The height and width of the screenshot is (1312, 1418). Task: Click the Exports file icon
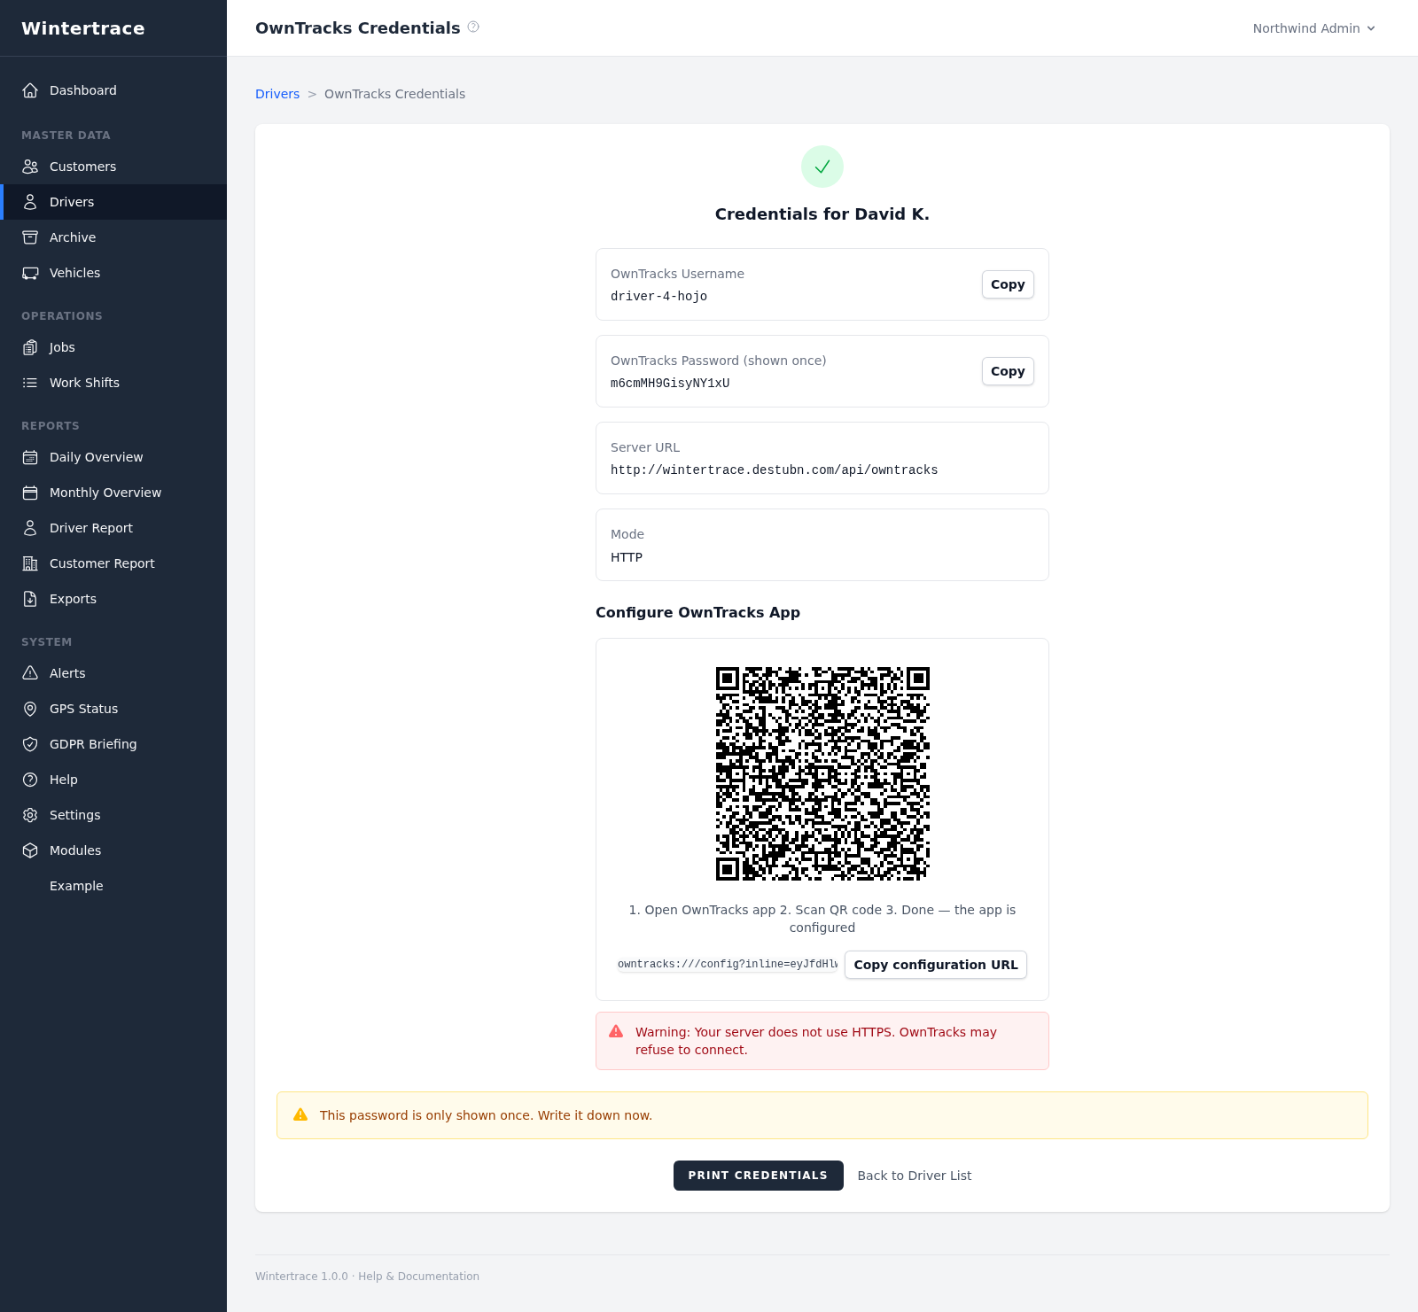[x=30, y=599]
